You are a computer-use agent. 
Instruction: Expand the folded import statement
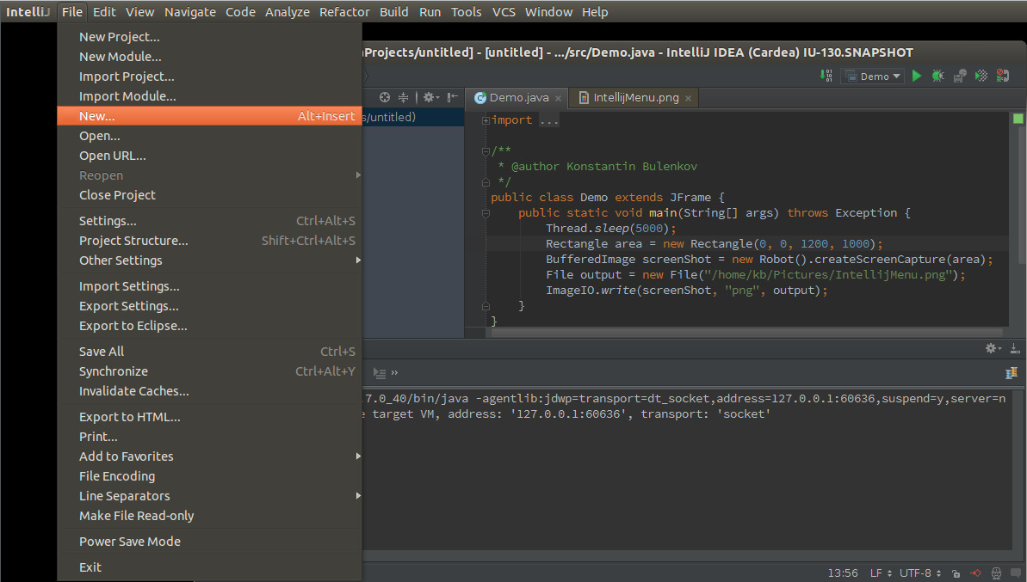pyautogui.click(x=486, y=120)
